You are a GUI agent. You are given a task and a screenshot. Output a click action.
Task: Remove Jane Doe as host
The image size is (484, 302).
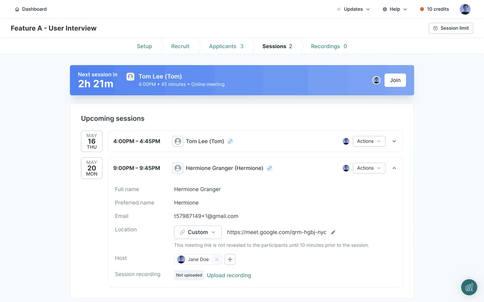(217, 259)
